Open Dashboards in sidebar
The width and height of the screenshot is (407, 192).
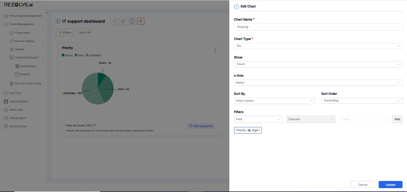click(28, 66)
